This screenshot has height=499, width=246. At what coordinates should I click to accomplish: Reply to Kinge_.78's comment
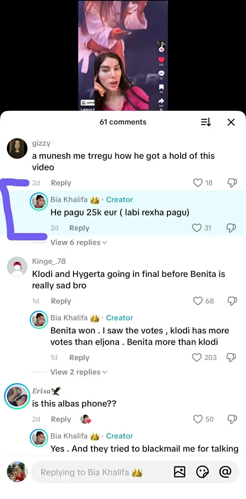(x=61, y=301)
